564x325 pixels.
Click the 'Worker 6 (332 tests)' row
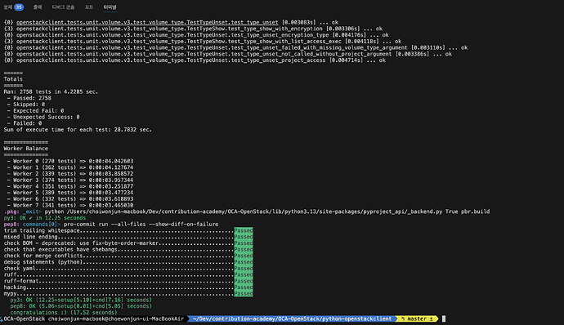(x=70, y=198)
